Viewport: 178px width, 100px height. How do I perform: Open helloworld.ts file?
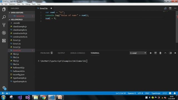21,71
